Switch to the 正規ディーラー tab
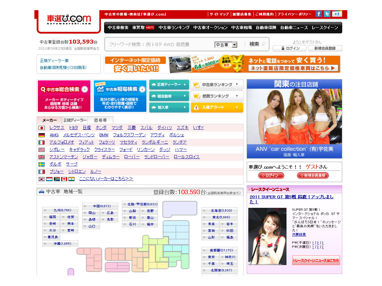This screenshot has width=382, height=286. (75, 120)
